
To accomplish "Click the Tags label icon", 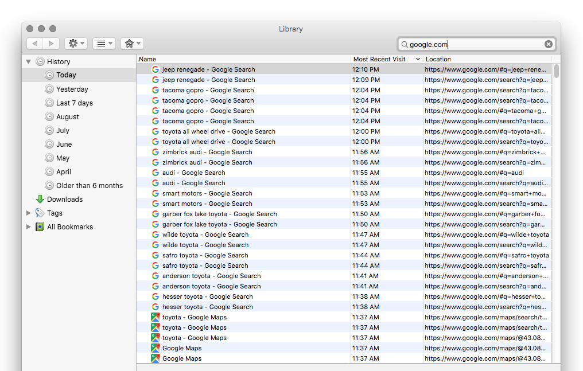I will click(x=40, y=213).
